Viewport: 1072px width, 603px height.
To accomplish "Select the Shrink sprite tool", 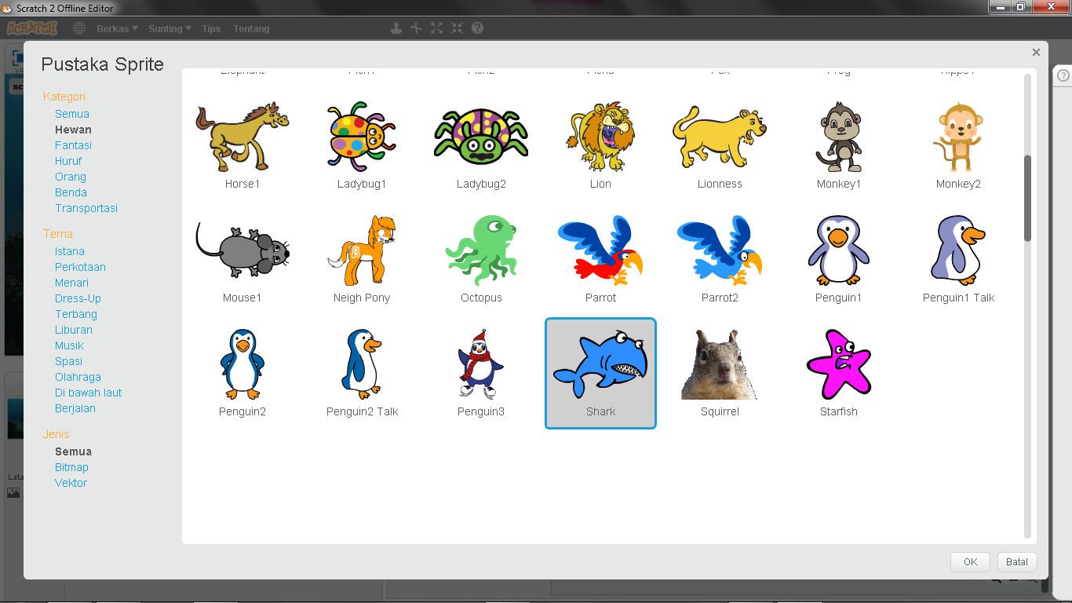I will [x=457, y=27].
